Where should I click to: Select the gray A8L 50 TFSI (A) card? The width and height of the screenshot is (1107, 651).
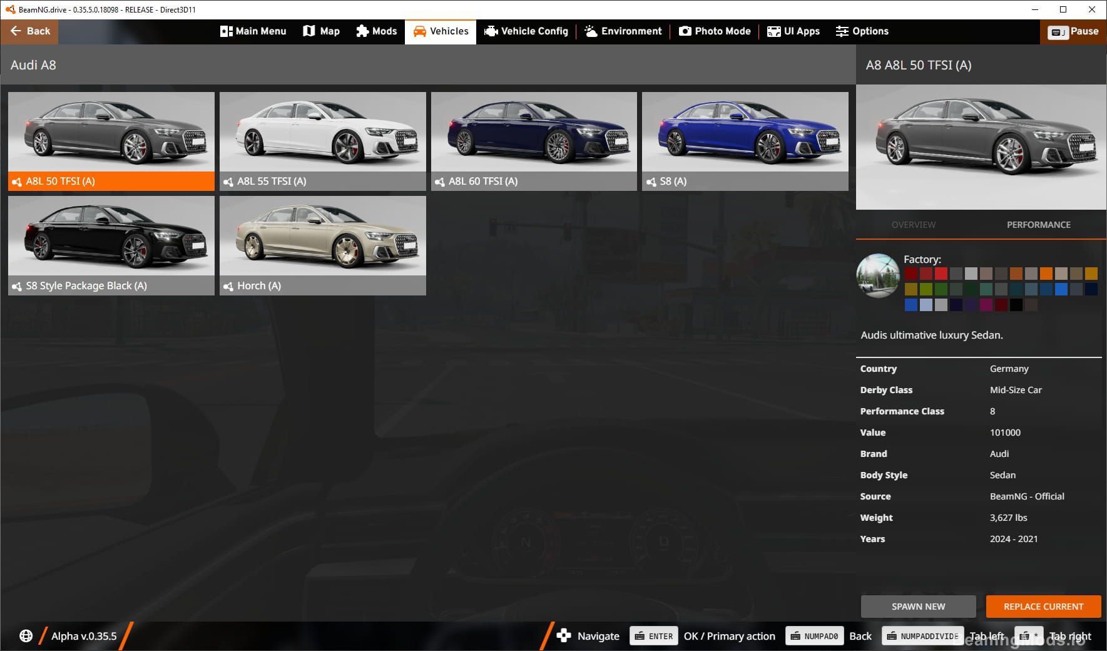[x=111, y=141]
